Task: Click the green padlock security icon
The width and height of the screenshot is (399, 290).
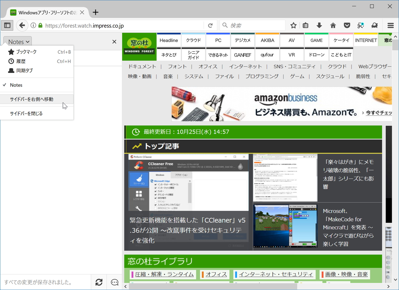Action: [x=40, y=25]
